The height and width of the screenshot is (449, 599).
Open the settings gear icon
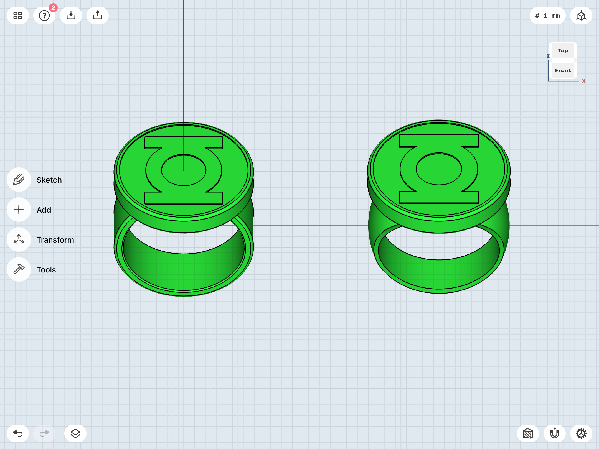point(581,433)
